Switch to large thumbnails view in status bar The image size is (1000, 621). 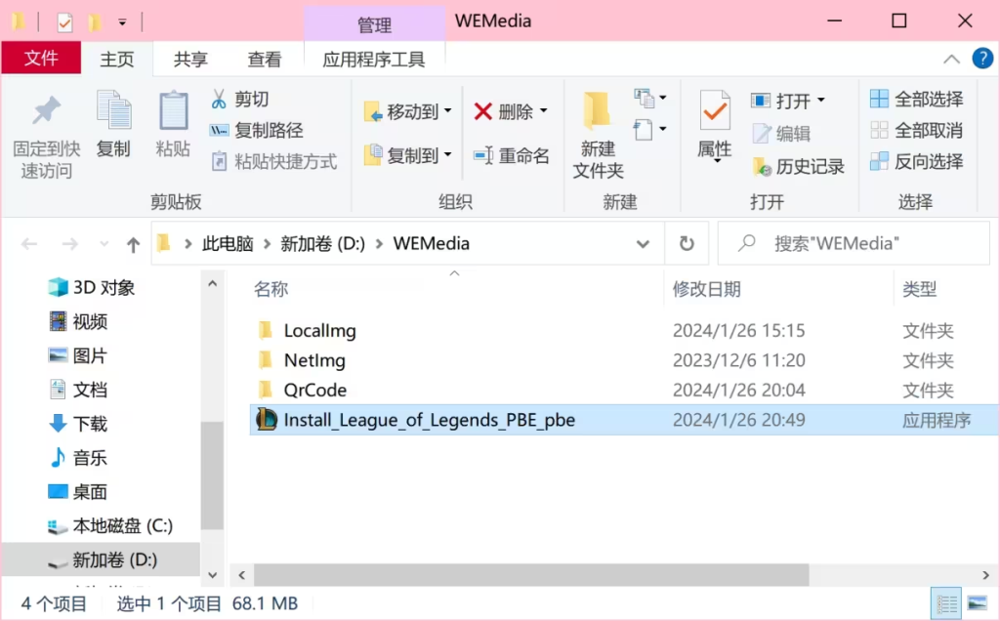click(977, 602)
